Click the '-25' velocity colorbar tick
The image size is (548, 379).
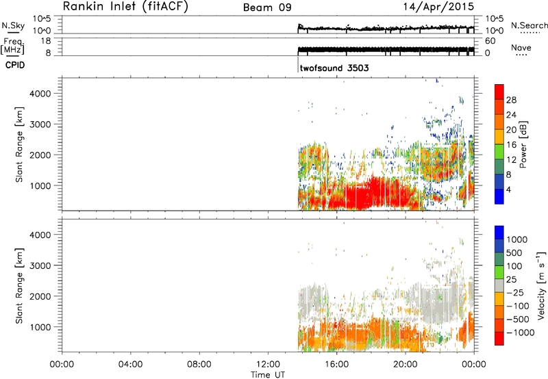tap(515, 292)
